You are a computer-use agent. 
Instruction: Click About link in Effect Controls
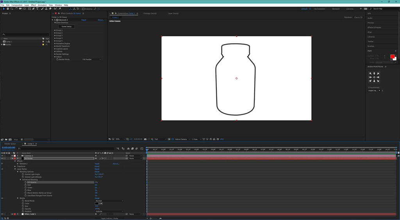100,20
